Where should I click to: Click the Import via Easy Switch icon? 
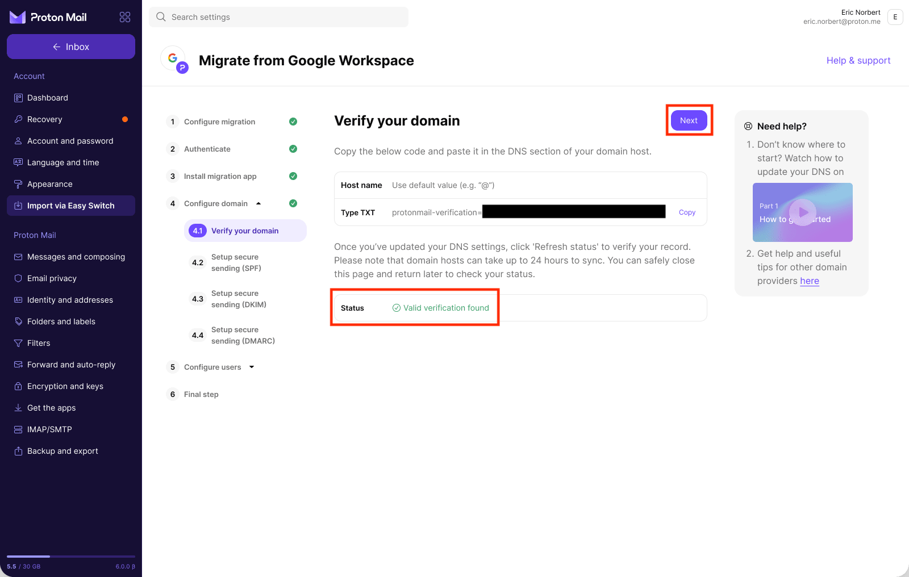[x=18, y=206]
